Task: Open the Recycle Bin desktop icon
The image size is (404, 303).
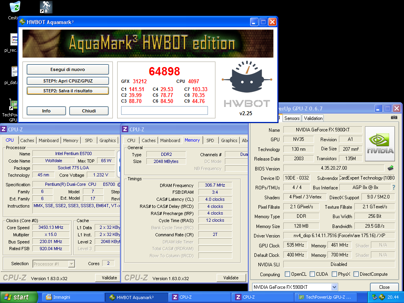Action: coord(15,7)
